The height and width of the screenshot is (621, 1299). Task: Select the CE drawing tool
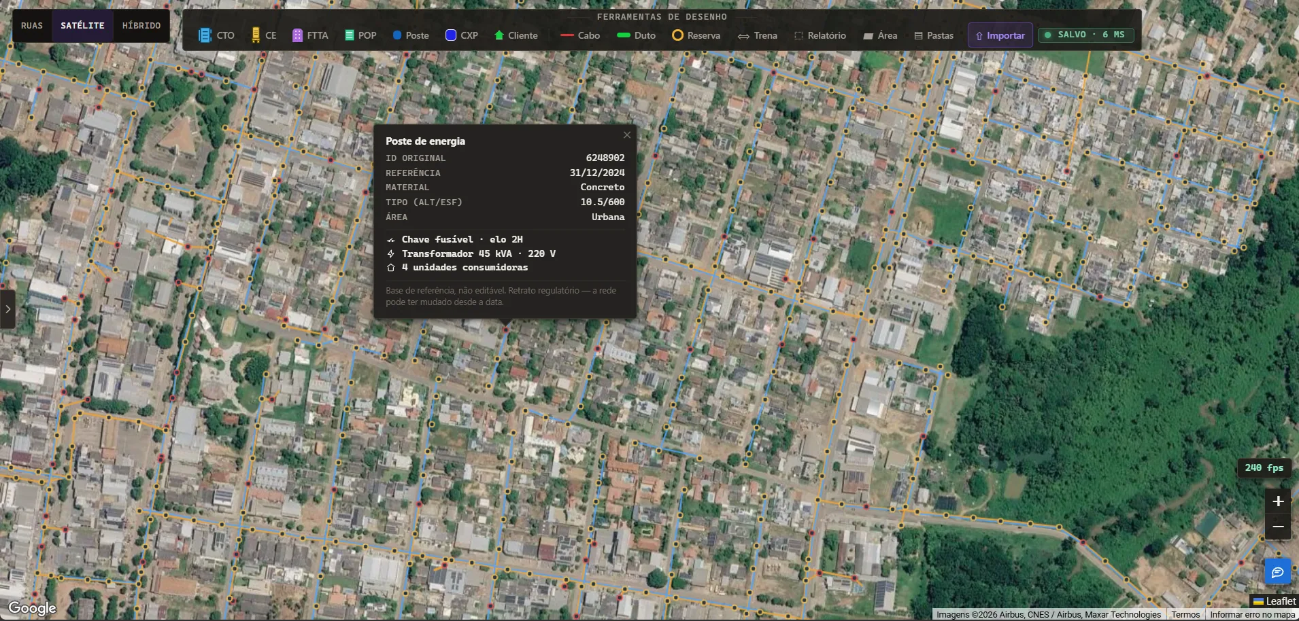(x=264, y=35)
